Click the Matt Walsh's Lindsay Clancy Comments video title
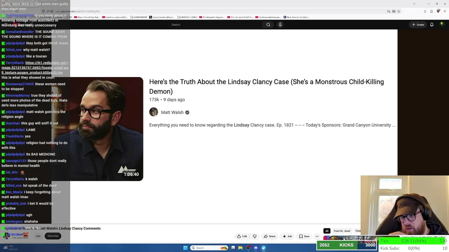449x252 pixels. (52, 228)
